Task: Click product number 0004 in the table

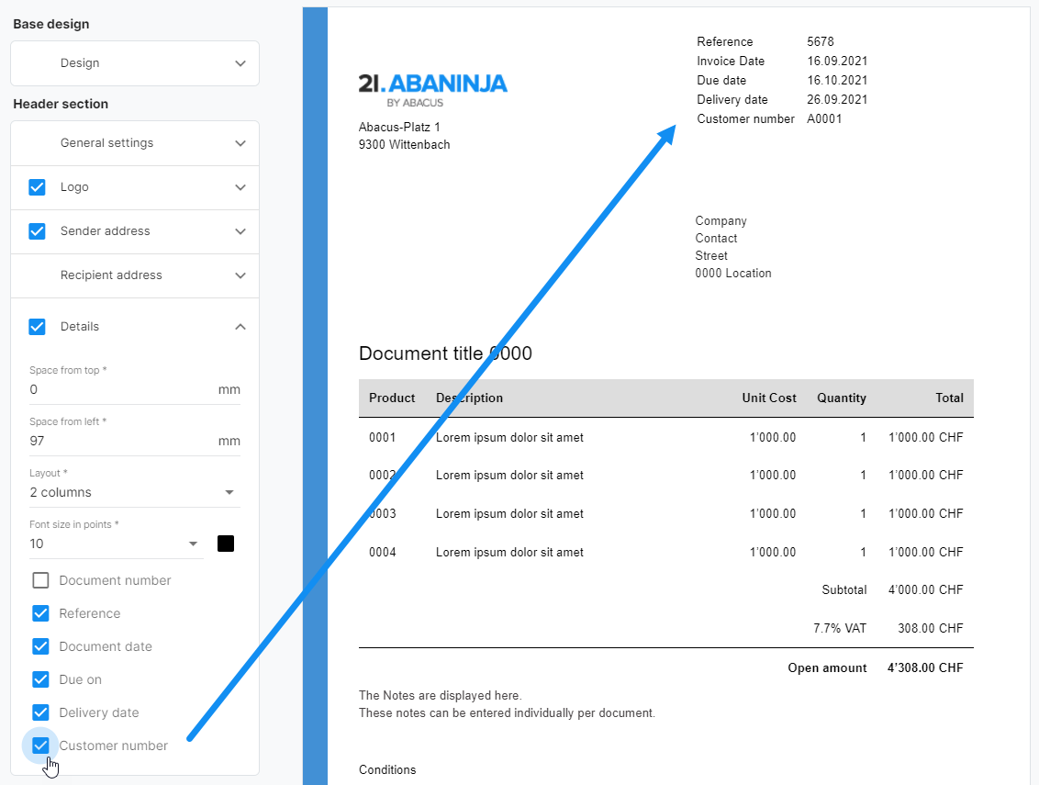Action: point(383,553)
